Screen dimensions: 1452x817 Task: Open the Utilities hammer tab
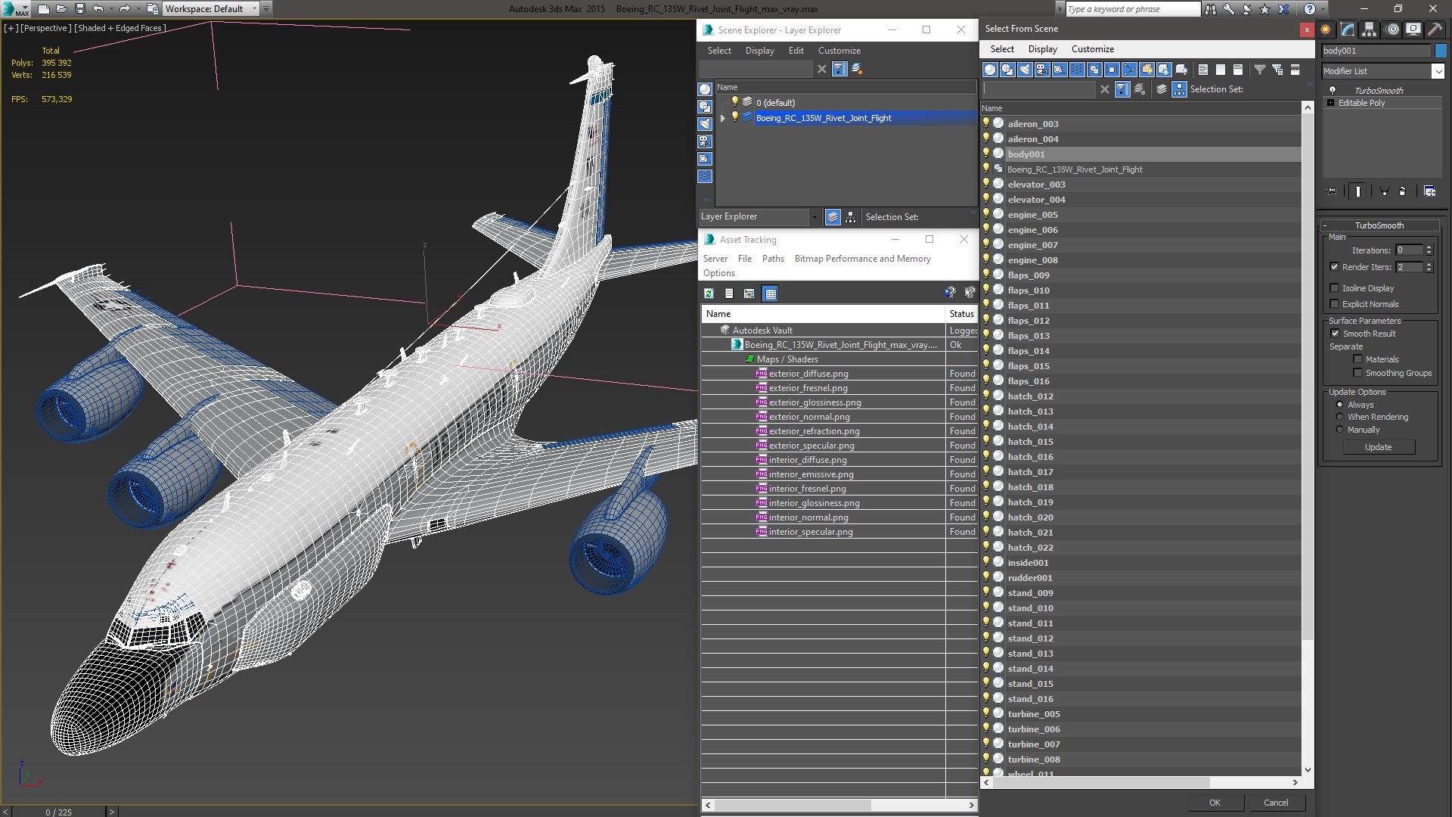1435,30
